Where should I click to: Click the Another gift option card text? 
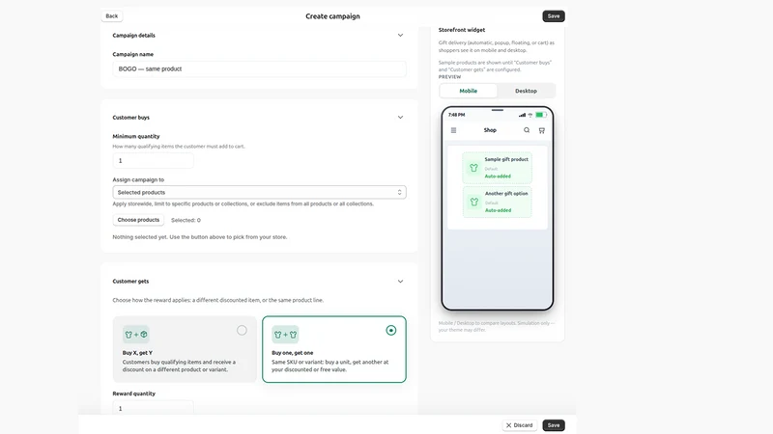click(x=506, y=194)
